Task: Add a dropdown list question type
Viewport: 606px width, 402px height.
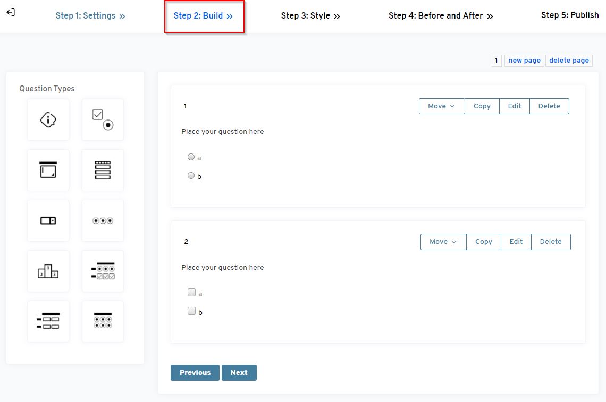Action: pos(48,220)
